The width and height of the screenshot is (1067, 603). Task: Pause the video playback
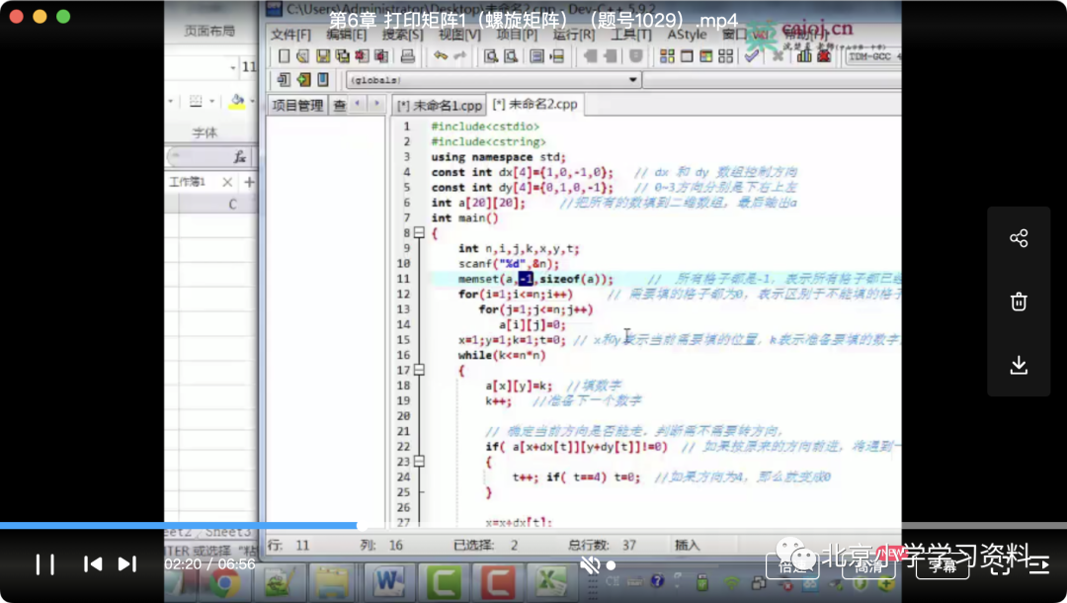click(x=44, y=564)
